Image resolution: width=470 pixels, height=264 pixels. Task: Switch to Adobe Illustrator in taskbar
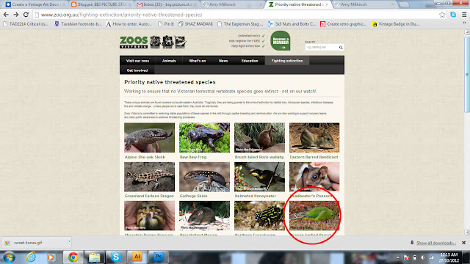click(x=137, y=257)
